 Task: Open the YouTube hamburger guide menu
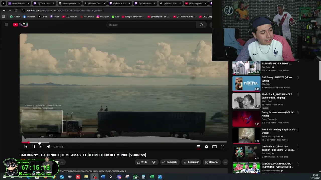point(6,25)
